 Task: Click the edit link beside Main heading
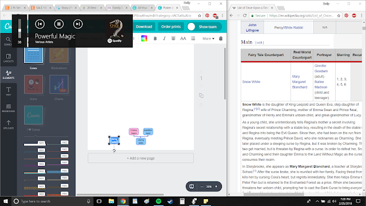pos(259,42)
